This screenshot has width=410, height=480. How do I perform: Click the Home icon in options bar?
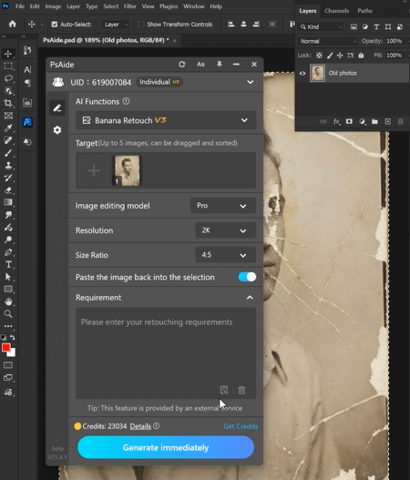tap(13, 24)
